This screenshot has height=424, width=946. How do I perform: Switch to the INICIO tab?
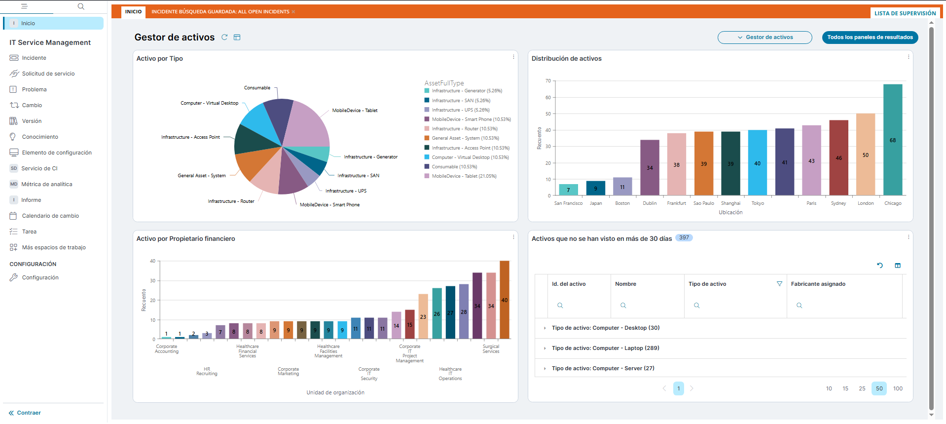pos(133,12)
